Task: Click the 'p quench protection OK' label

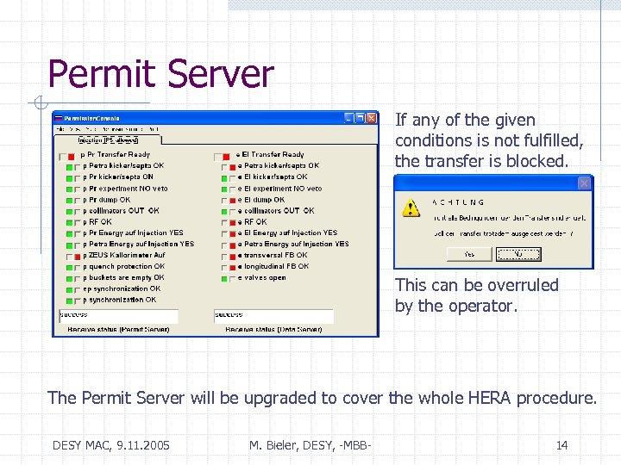Action: click(x=124, y=266)
